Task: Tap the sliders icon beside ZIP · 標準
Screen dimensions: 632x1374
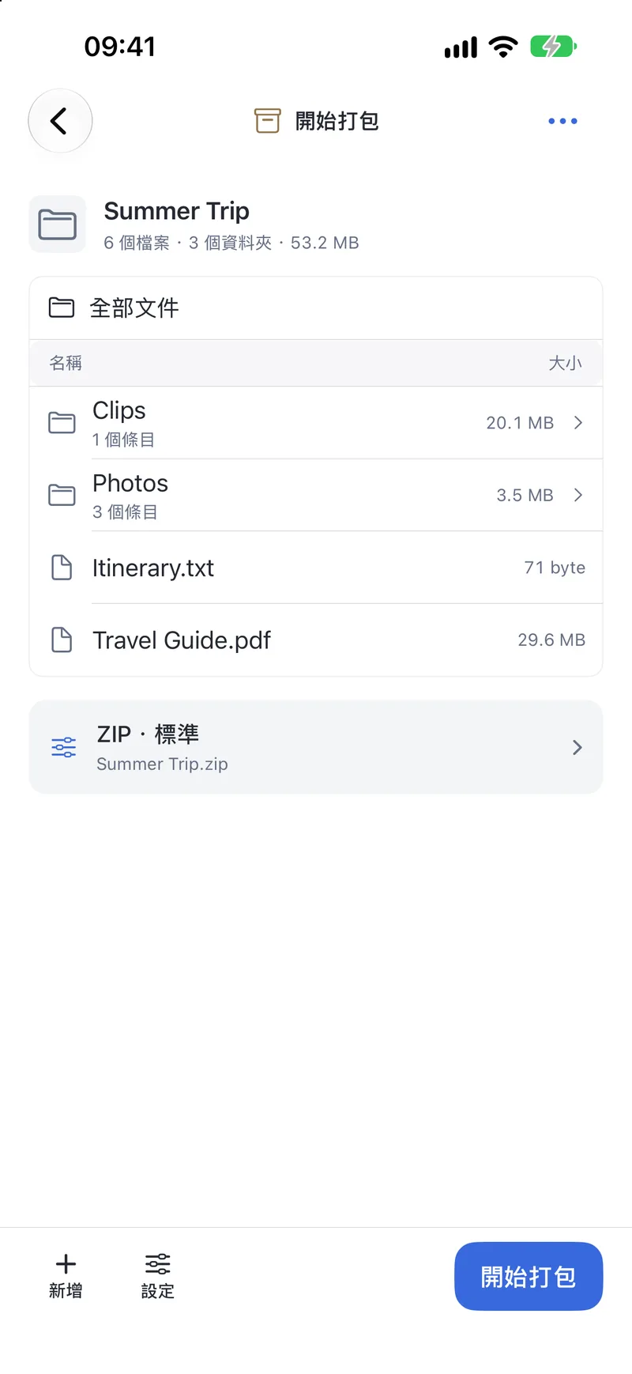Action: pos(64,747)
